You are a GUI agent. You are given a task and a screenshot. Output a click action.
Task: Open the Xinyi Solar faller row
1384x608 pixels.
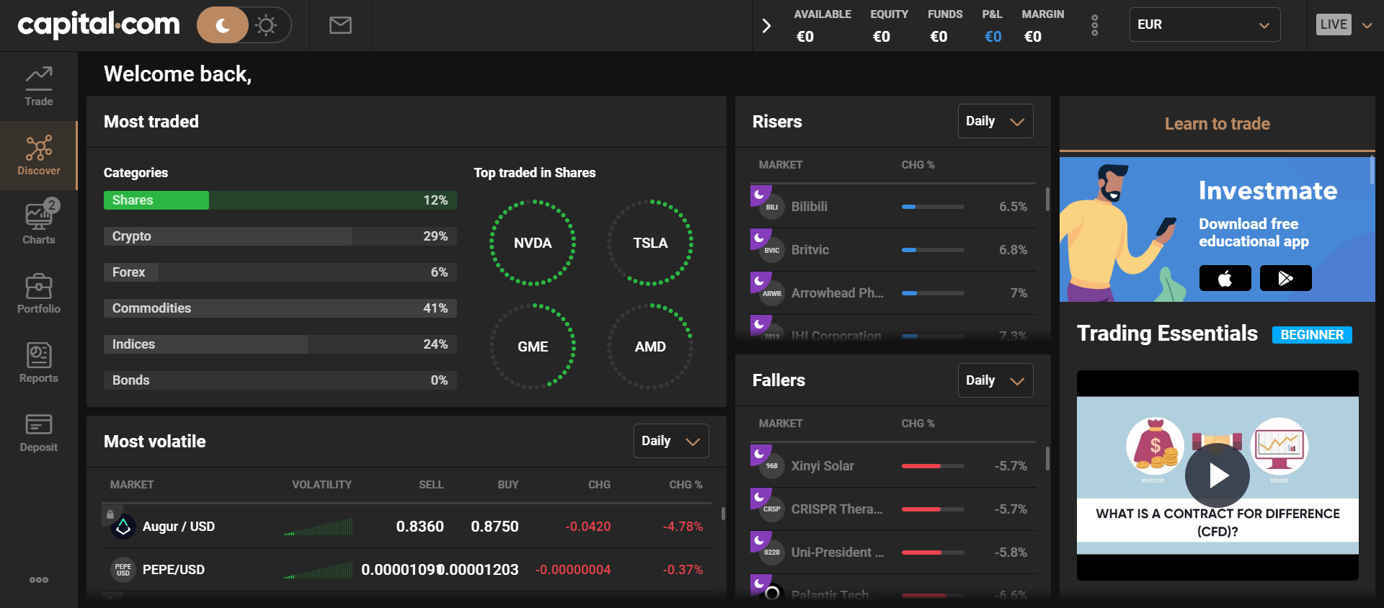click(893, 466)
